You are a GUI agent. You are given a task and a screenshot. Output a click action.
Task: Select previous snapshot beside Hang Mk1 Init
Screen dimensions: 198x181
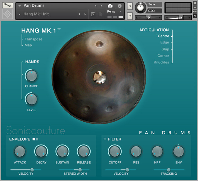(x=79, y=14)
